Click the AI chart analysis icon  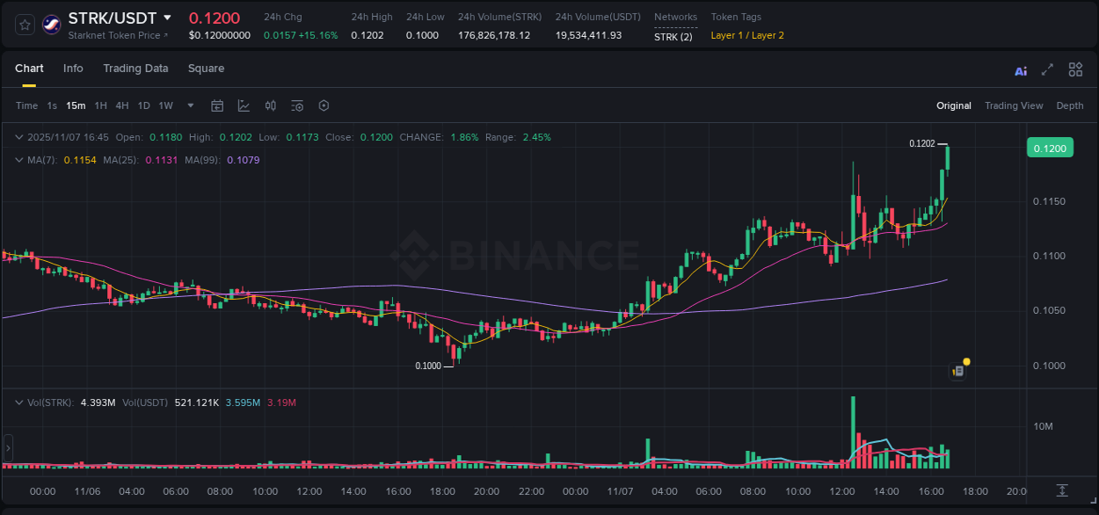tap(1021, 69)
